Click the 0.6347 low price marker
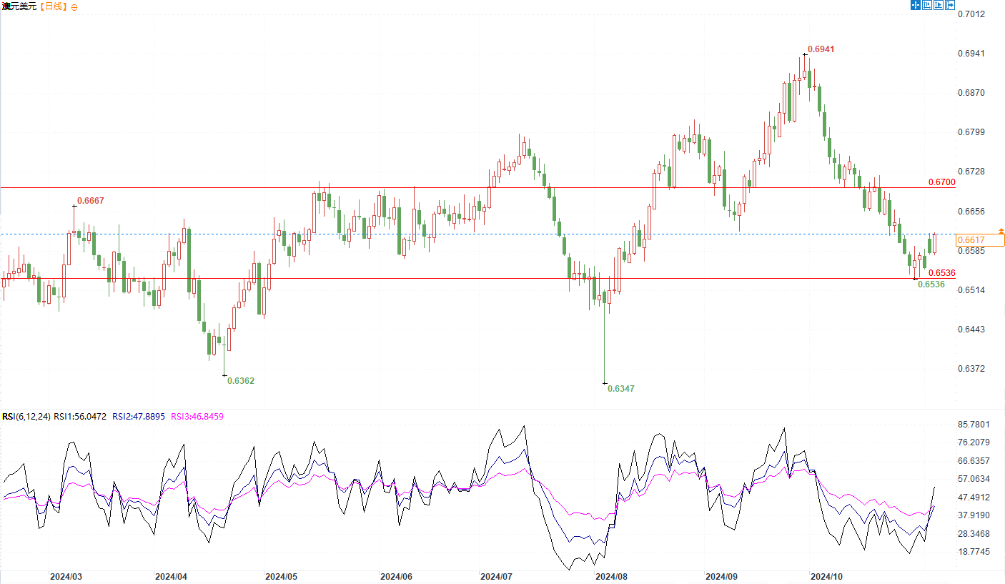The height and width of the screenshot is (584, 1005). (x=620, y=388)
